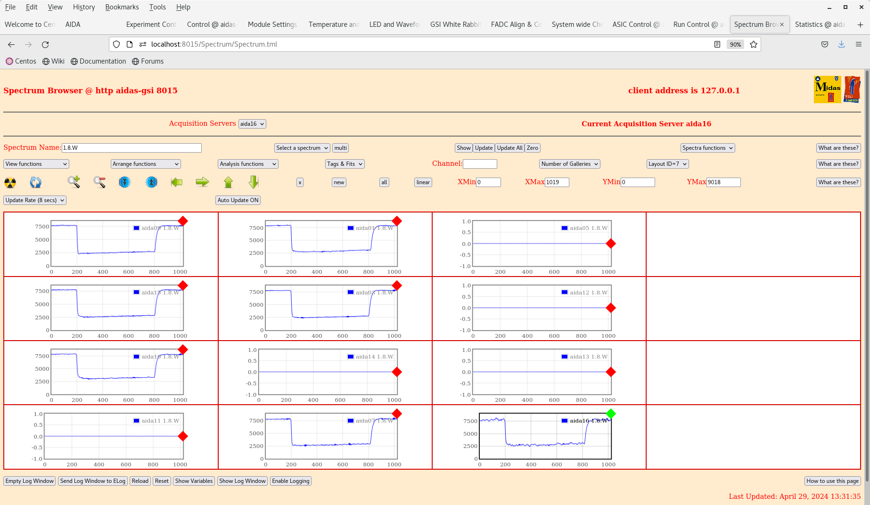Image resolution: width=870 pixels, height=505 pixels.
Task: Click the blue circular refresh arrows icon
Action: coord(35,182)
